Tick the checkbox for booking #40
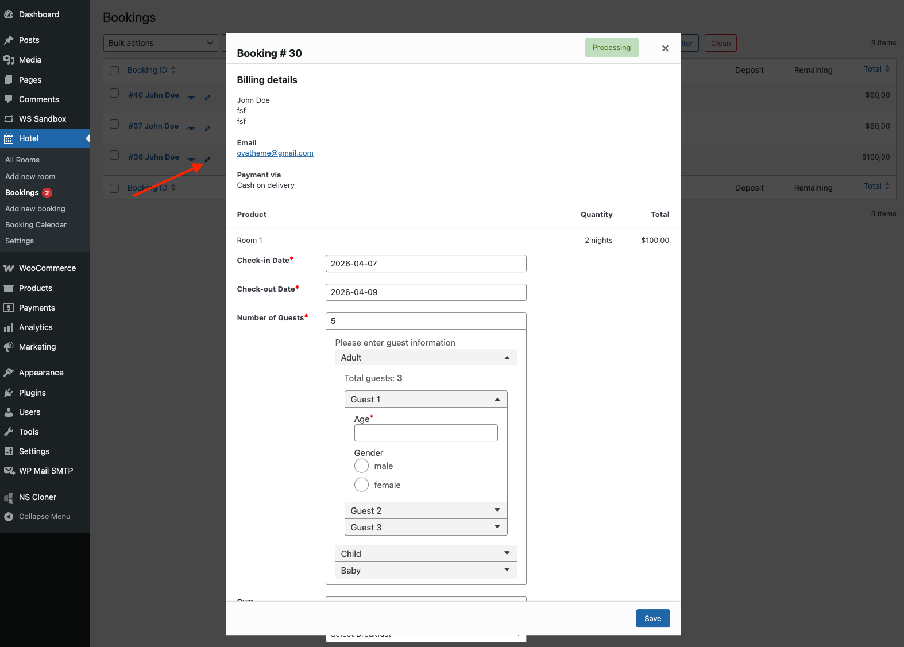 (x=114, y=94)
